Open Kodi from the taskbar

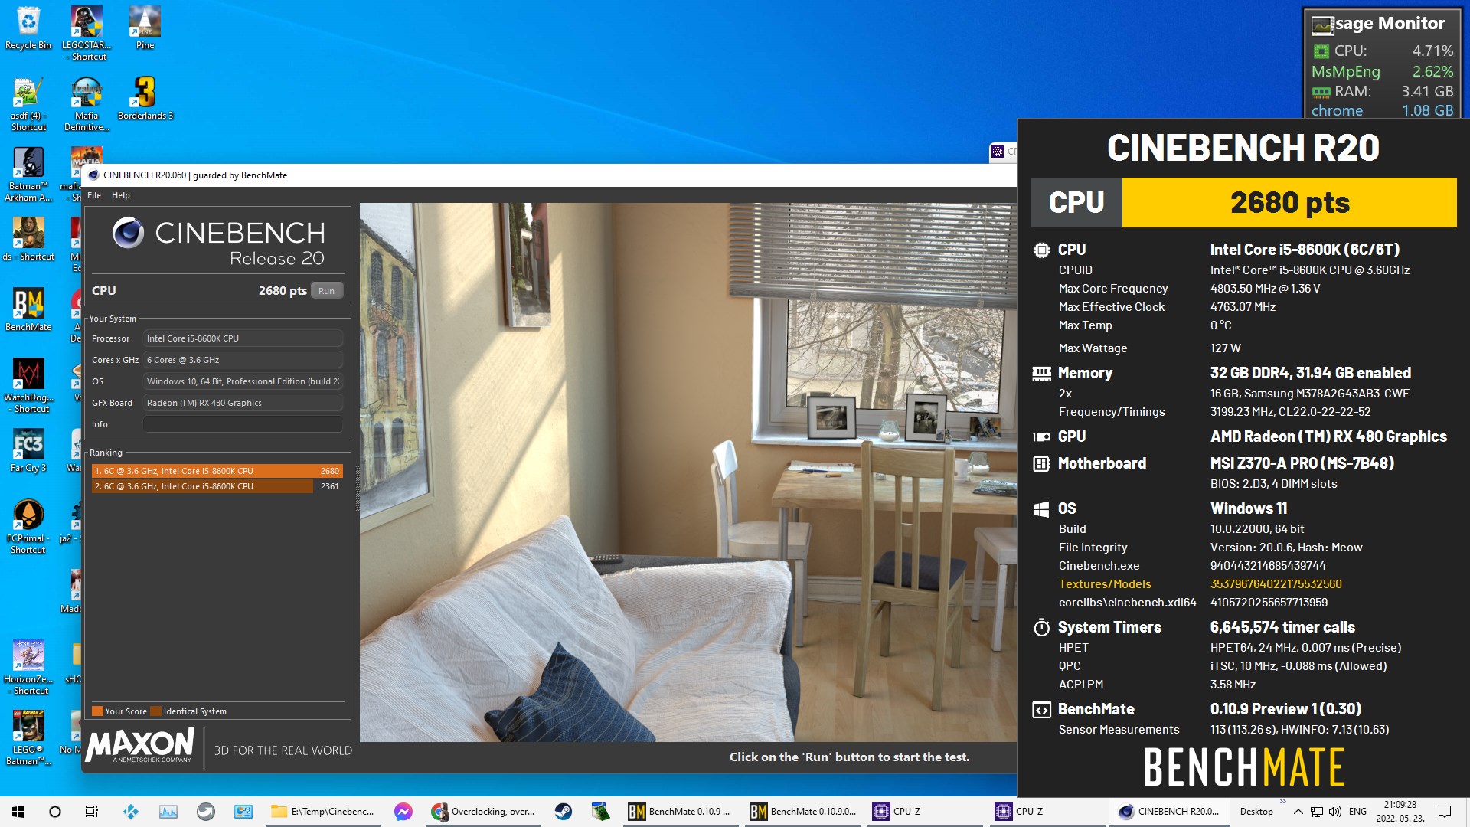(x=131, y=812)
